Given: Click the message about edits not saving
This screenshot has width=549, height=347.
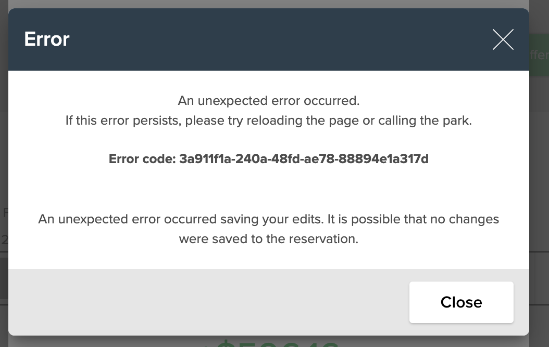Looking at the screenshot, I should 268,229.
